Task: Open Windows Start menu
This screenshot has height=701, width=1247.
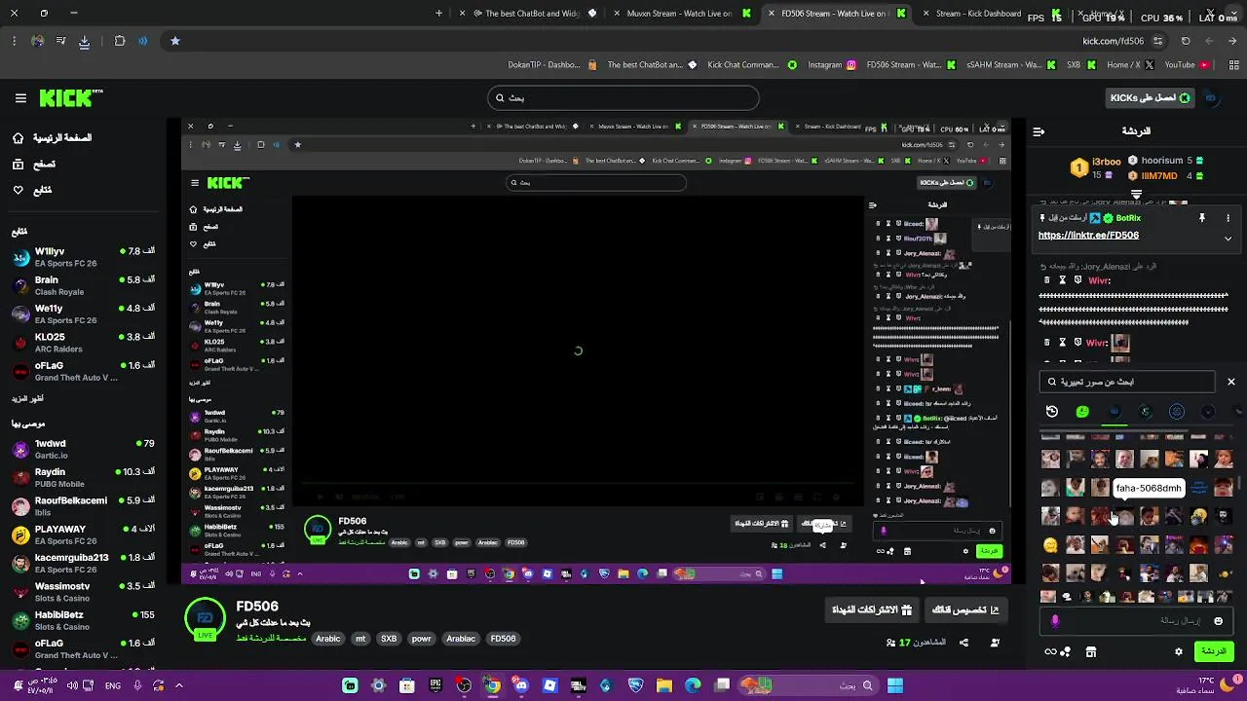Action: tap(894, 685)
